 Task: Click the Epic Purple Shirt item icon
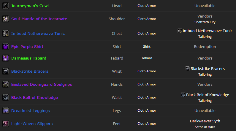coord(5,47)
